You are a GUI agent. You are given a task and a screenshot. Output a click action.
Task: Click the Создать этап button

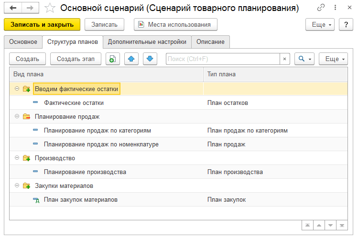pyautogui.click(x=76, y=59)
